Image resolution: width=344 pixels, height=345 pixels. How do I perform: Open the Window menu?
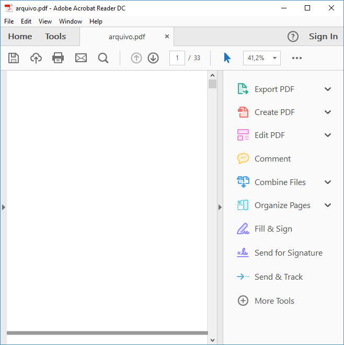pos(71,21)
